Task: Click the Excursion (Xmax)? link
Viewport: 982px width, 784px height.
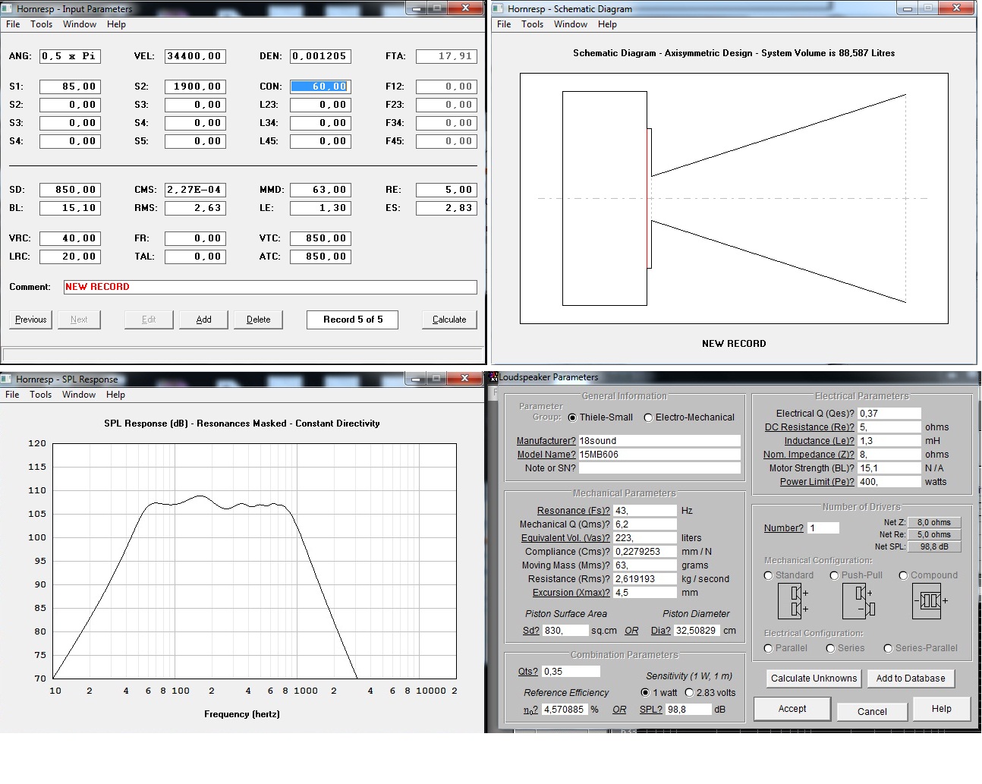Action: (571, 593)
